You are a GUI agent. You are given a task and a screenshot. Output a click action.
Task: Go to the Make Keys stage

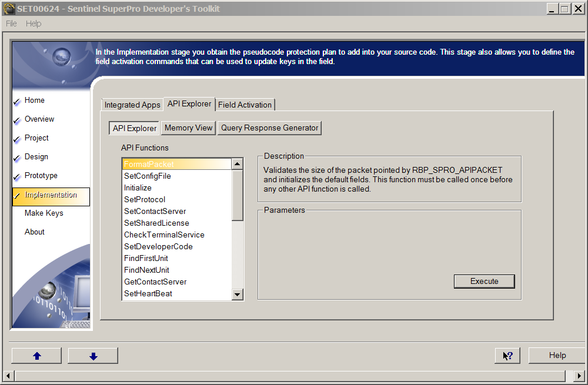[44, 213]
